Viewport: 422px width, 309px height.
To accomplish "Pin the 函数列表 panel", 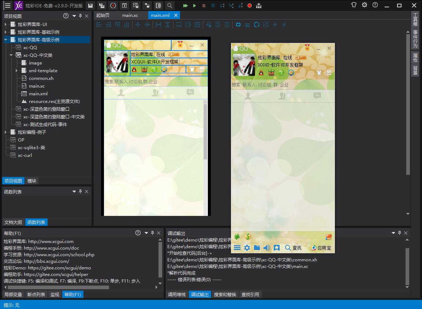I will point(80,191).
